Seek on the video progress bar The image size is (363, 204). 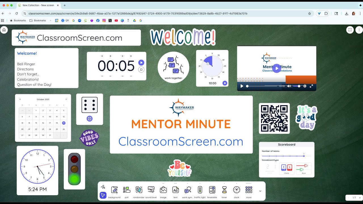[262, 86]
